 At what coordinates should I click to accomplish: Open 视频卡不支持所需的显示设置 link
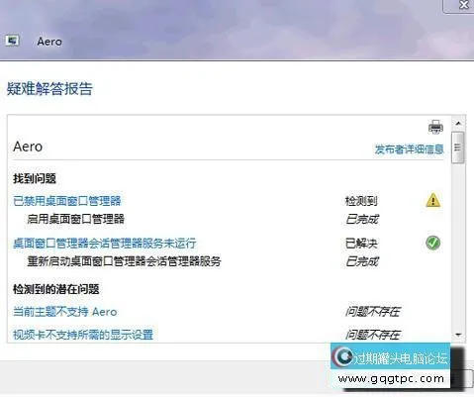83,335
